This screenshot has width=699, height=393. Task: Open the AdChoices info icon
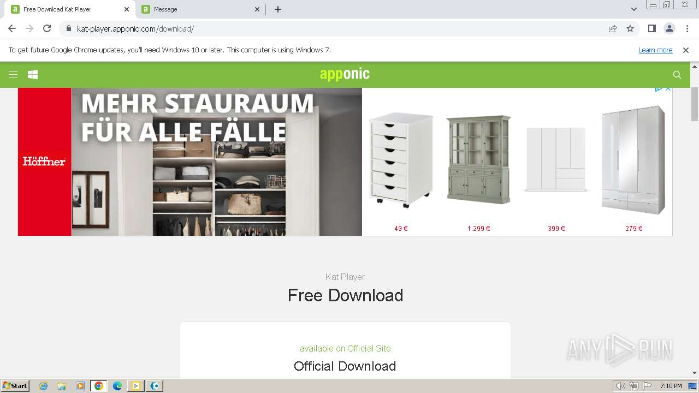pos(659,88)
